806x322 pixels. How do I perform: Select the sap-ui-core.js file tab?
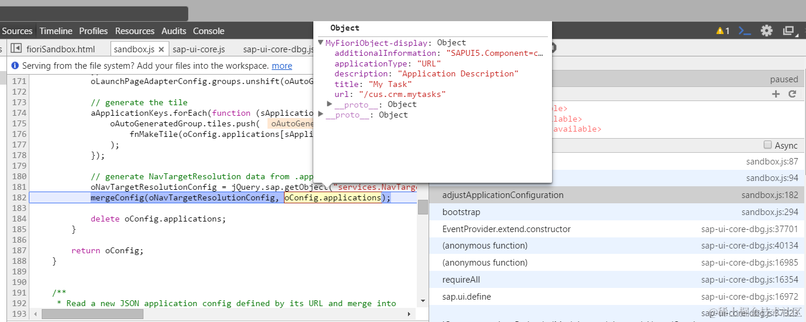(199, 49)
